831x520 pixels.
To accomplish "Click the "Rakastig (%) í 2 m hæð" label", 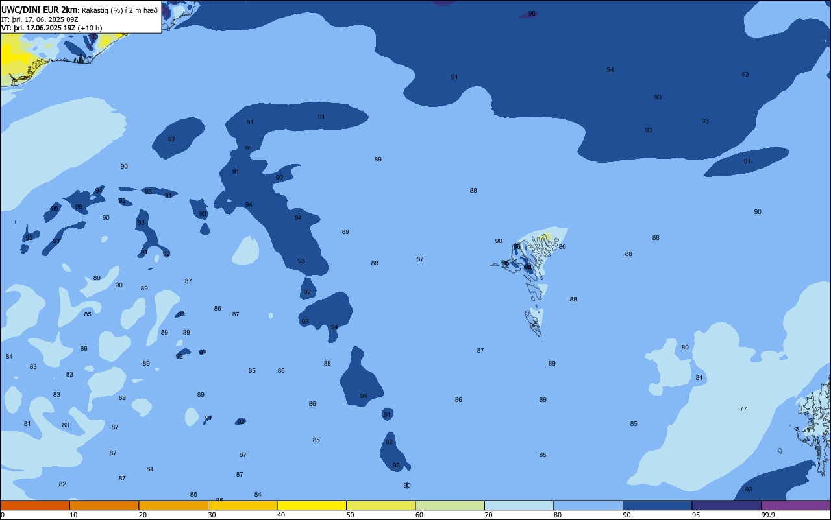I will [x=119, y=10].
